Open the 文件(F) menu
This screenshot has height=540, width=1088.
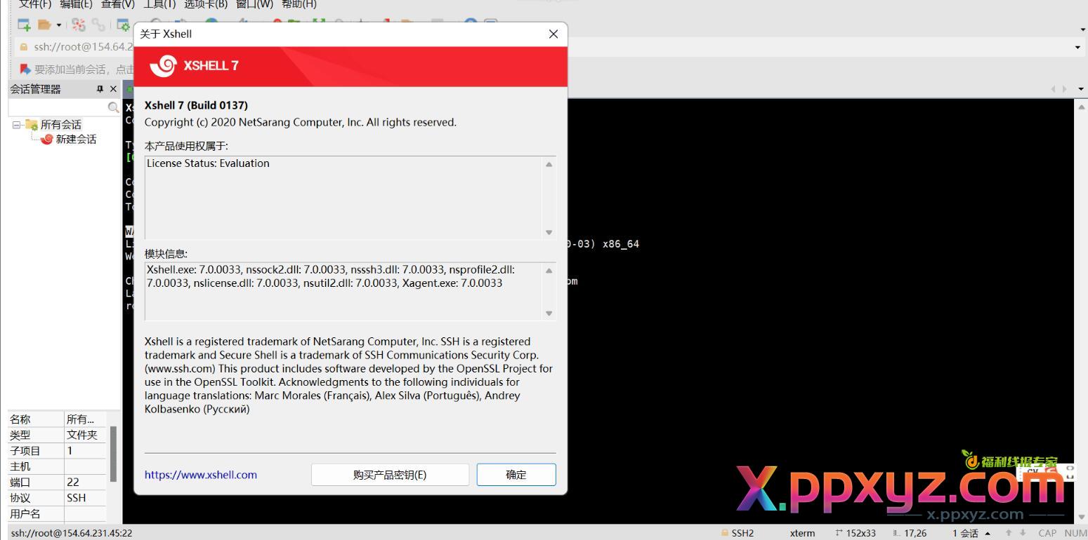pyautogui.click(x=35, y=4)
